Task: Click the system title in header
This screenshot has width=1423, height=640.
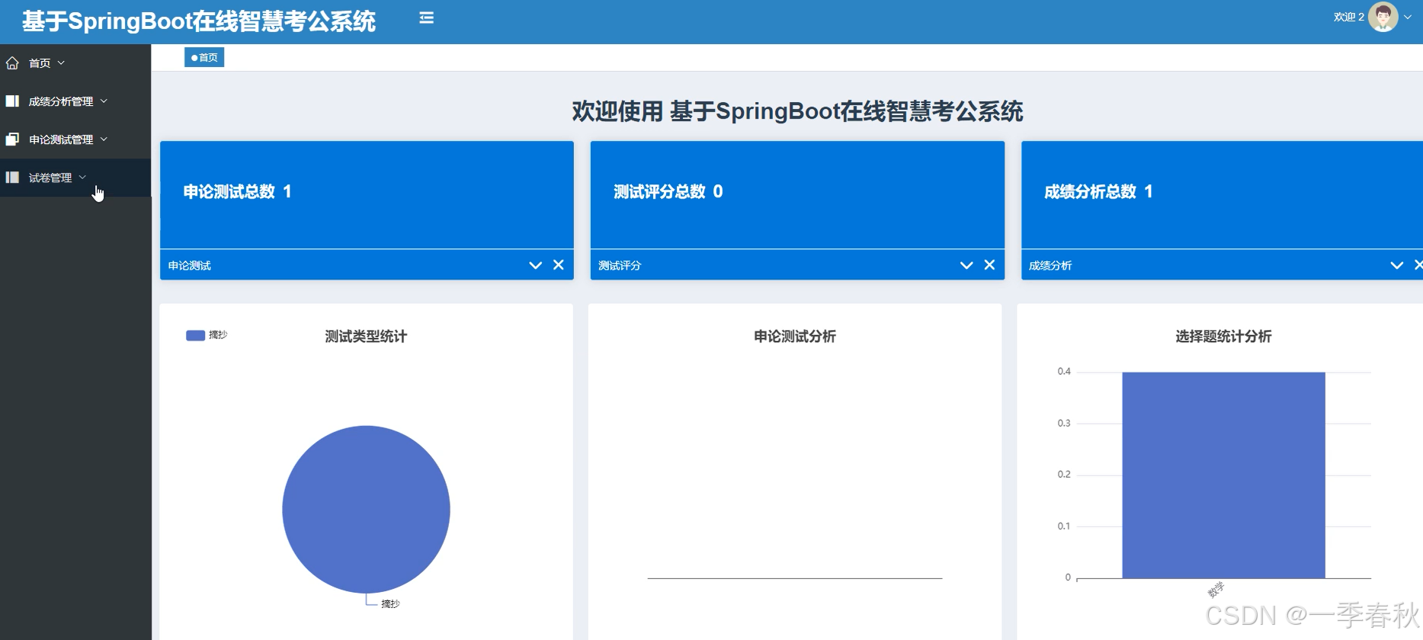Action: 199,21
